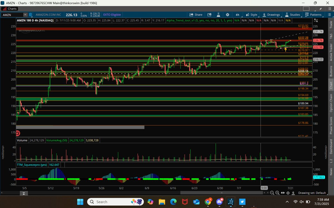Show hidden system tray icons chevron
This screenshot has width=334, height=208.
coord(287,202)
